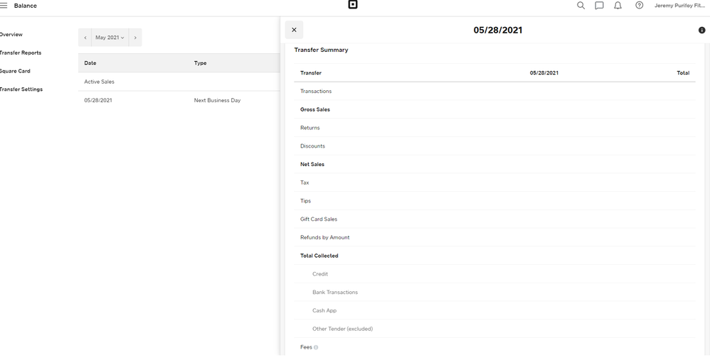
Task: Open the search magnifier icon
Action: (581, 6)
